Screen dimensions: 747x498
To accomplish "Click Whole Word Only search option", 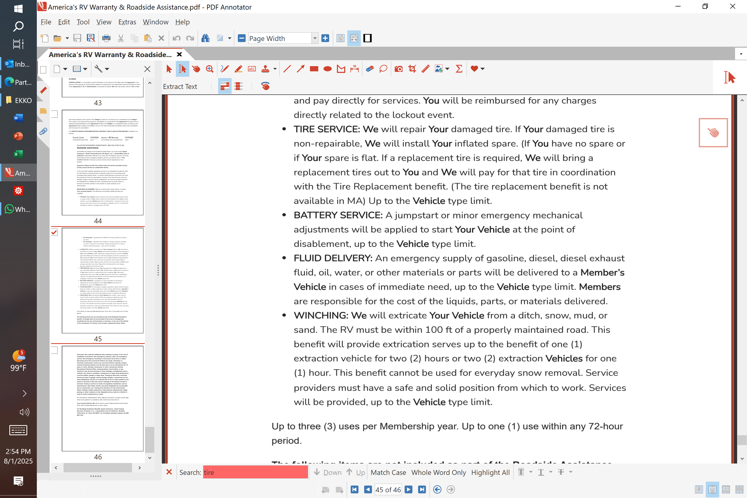I will pyautogui.click(x=438, y=472).
